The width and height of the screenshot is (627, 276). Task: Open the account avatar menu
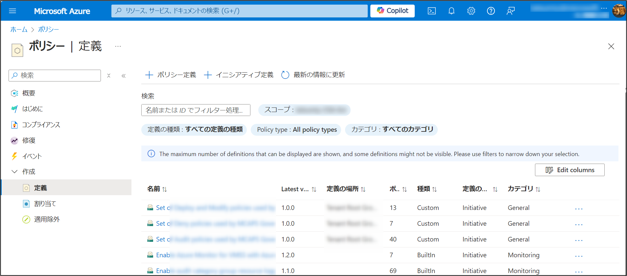pyautogui.click(x=619, y=11)
